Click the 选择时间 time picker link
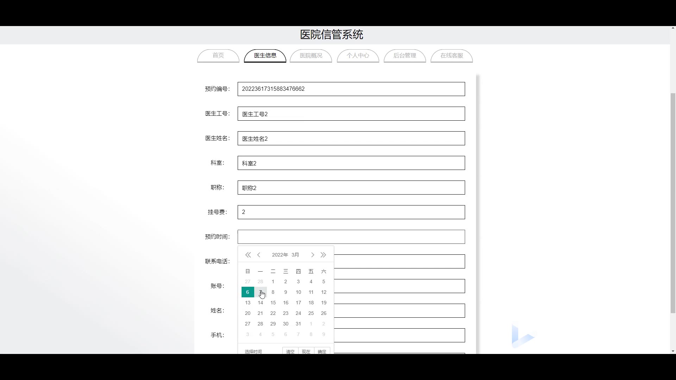Viewport: 676px width, 380px height. (253, 351)
